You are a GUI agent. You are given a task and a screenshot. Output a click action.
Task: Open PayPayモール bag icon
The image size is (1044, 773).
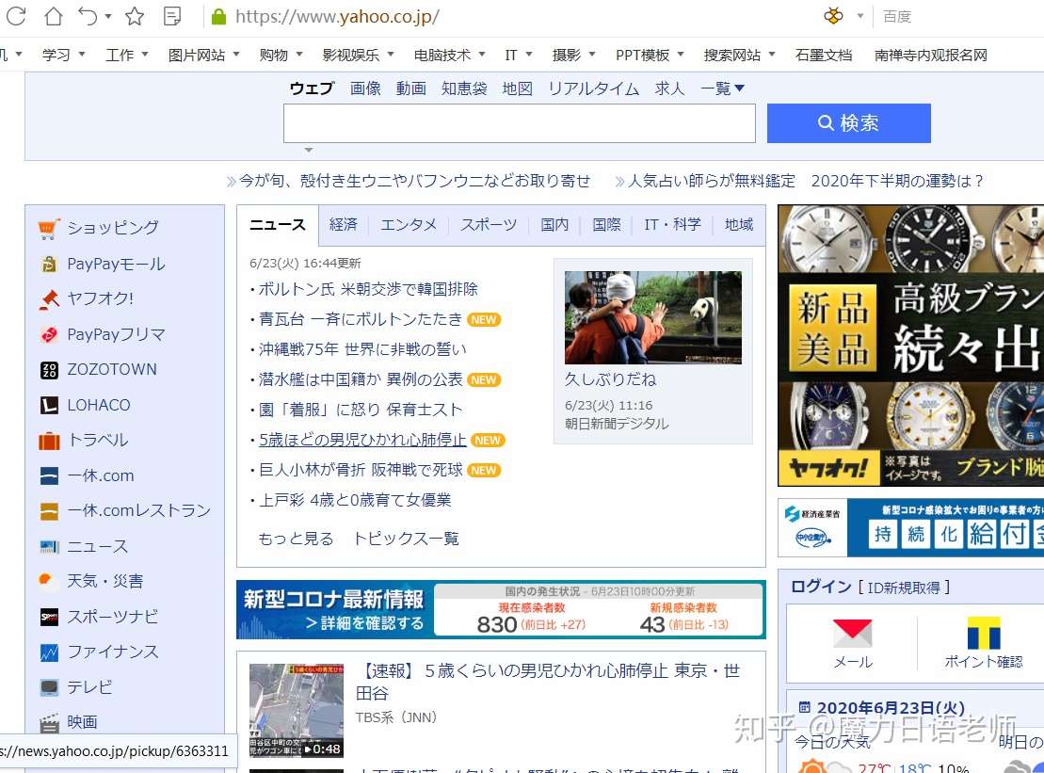coord(49,265)
